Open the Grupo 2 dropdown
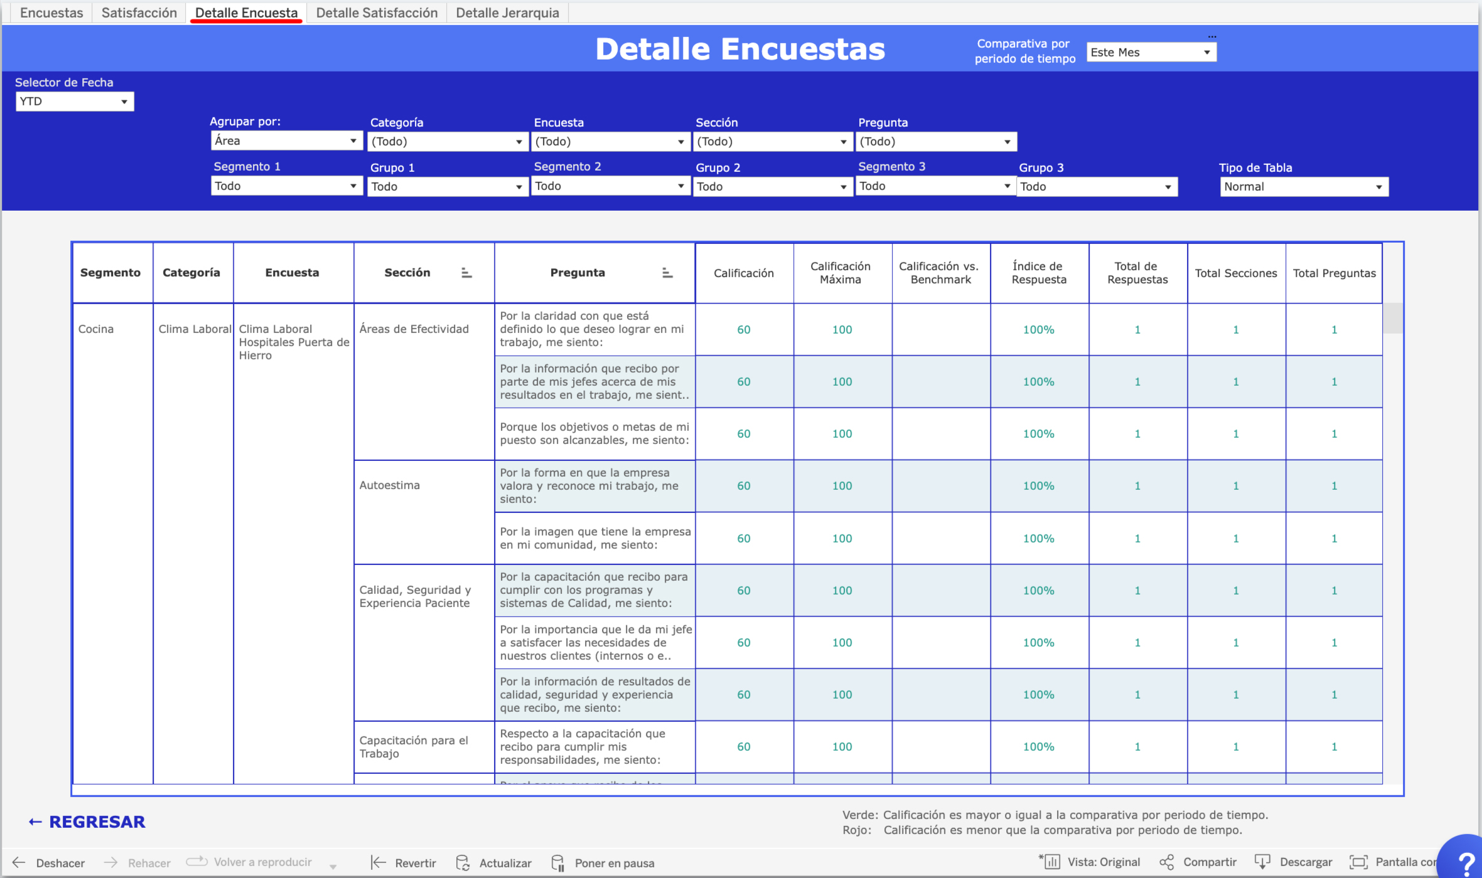The height and width of the screenshot is (878, 1482). click(x=773, y=186)
